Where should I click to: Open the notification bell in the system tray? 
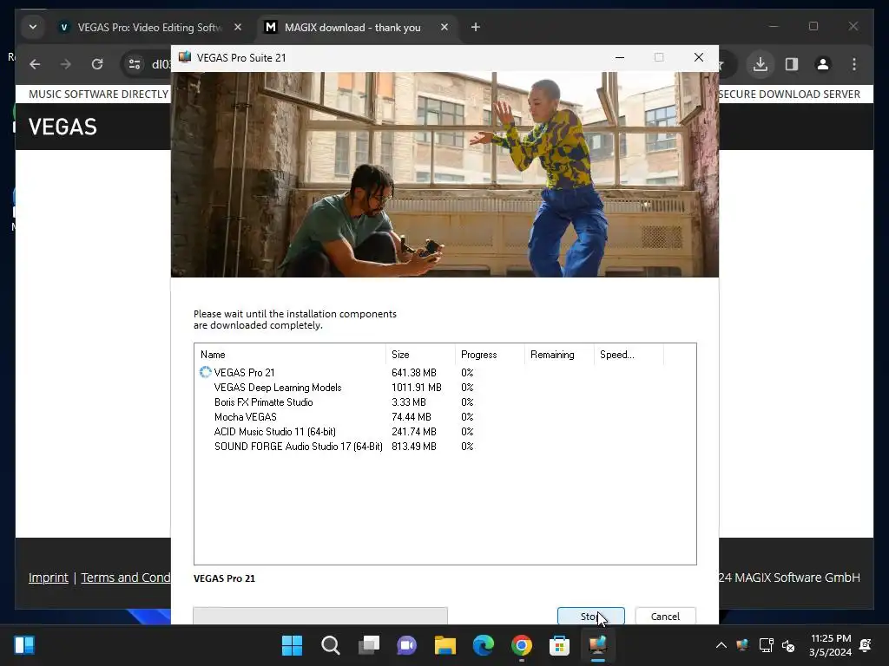(x=866, y=645)
